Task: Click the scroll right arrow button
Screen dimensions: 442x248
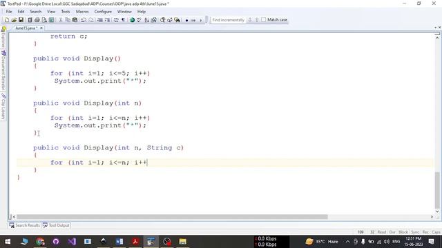Action: point(432,217)
